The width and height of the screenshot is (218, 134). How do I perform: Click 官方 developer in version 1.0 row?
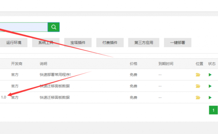pos(15,98)
